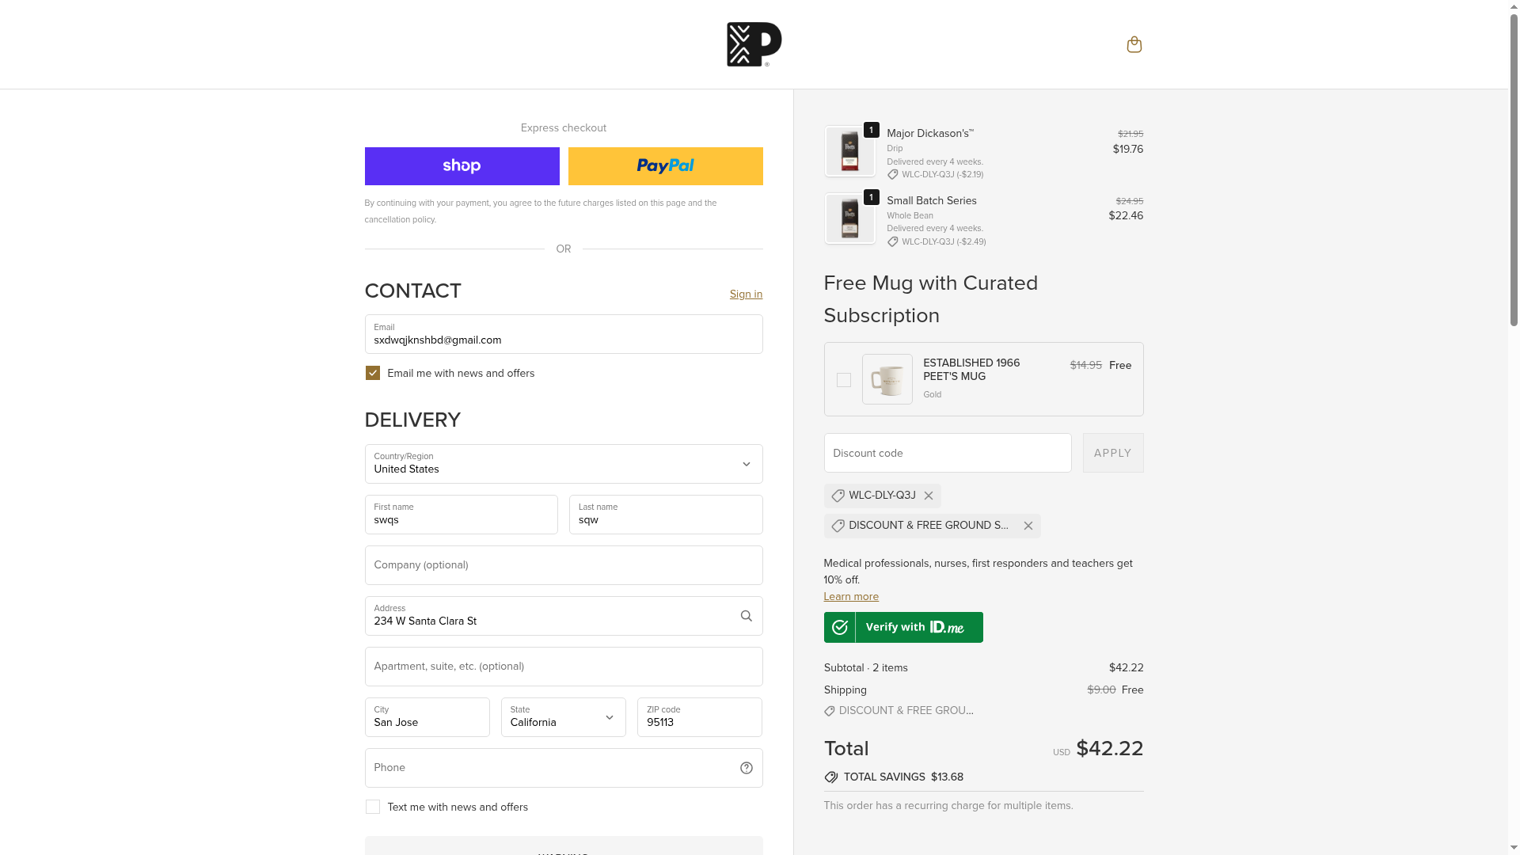Pay with Shop express checkout

(x=462, y=166)
